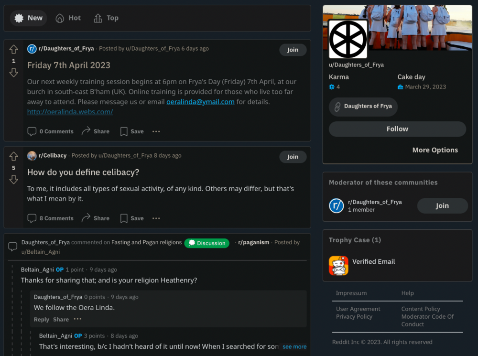478x356 pixels.
Task: Open Beltain_Agni username on 3 points comment
Action: 55,335
